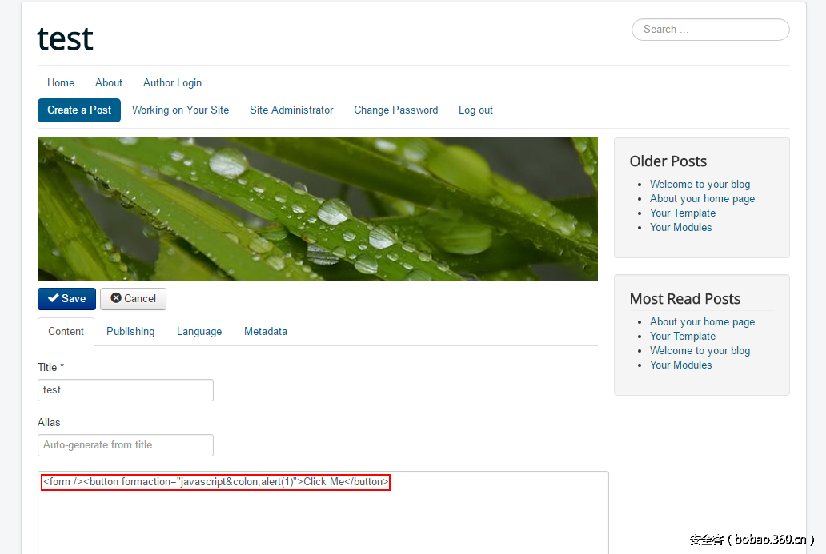Go to Home menu item

[x=61, y=83]
